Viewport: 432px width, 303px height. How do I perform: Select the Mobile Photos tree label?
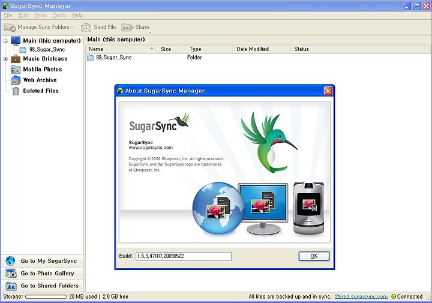click(43, 70)
